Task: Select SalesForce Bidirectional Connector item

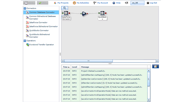Action: pyautogui.click(x=41, y=26)
